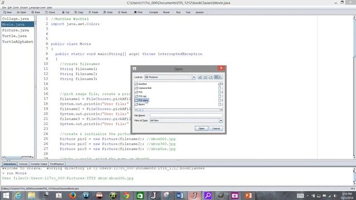Click the Open toolbar button in DrJava

pos(21,12)
